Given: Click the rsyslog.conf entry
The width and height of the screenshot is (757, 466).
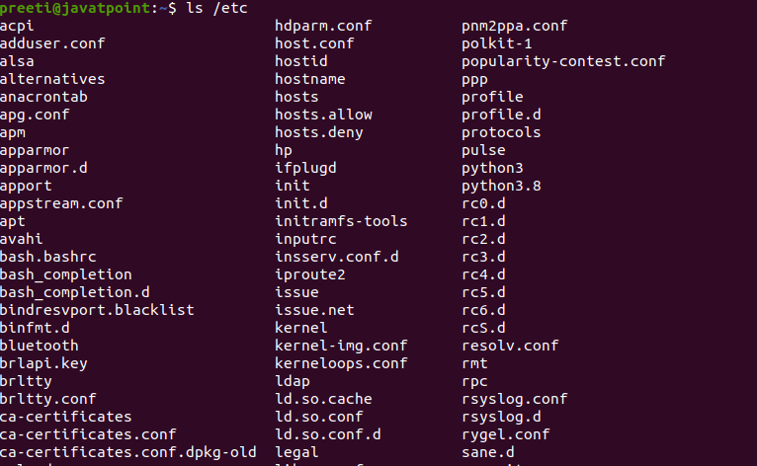Looking at the screenshot, I should pos(514,399).
